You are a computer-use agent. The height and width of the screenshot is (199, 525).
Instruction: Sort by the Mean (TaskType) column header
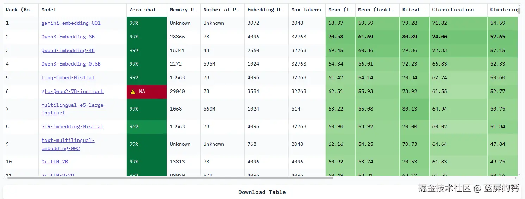377,10
